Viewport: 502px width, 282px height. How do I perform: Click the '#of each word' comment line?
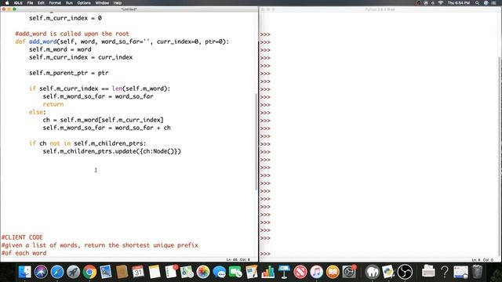click(x=24, y=253)
